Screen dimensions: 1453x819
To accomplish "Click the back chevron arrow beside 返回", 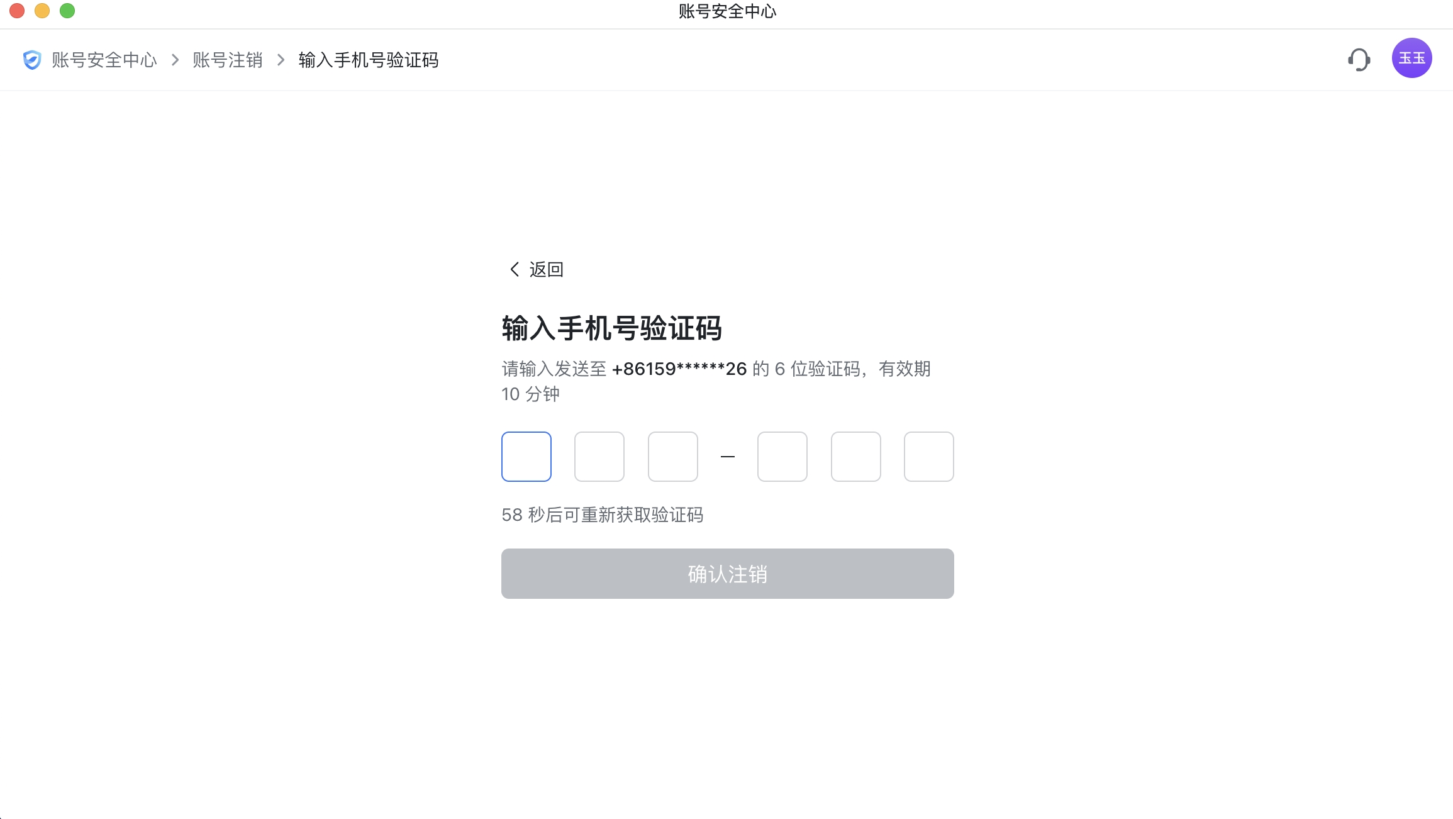I will coord(514,269).
